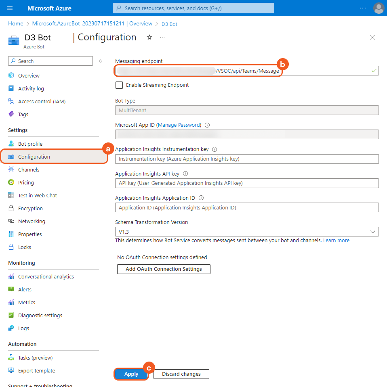Expand the Schema Transformation Version dropdown
This screenshot has width=387, height=387.
point(246,232)
